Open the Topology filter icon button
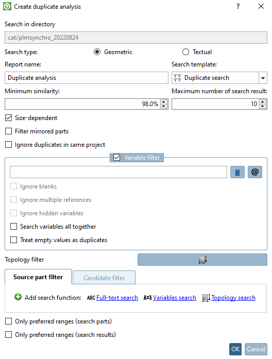The image size is (272, 359). tap(202, 260)
